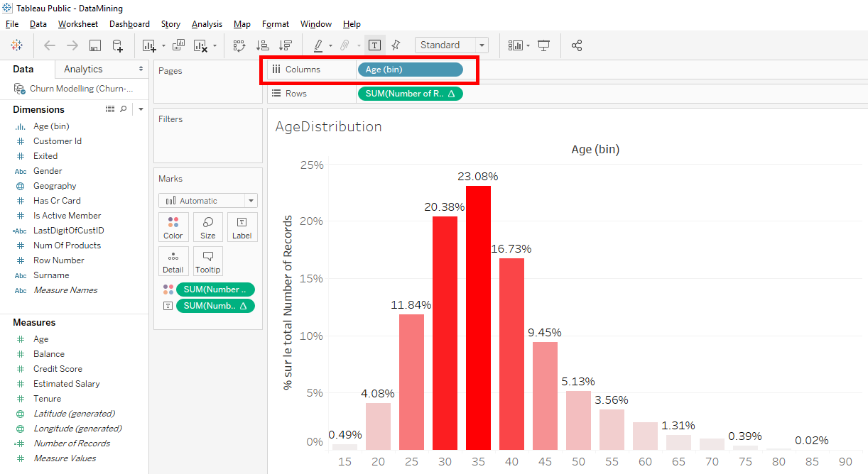This screenshot has height=474, width=868.
Task: Open Presentation Mode icon
Action: click(x=544, y=45)
